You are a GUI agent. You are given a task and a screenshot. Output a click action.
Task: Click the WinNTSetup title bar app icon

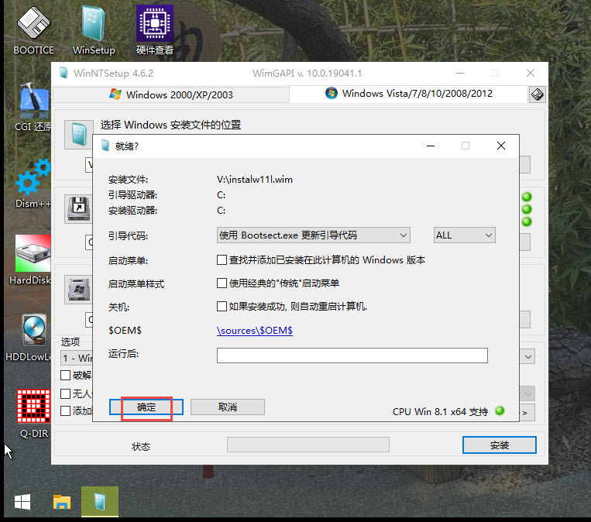(64, 73)
